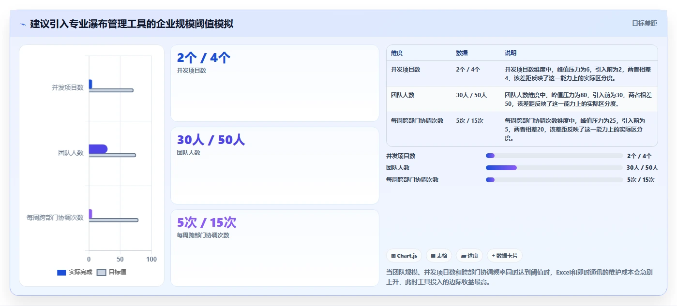This screenshot has width=677, height=306.
Task: Click the x-axis value 50 in chart
Action: pos(120,260)
